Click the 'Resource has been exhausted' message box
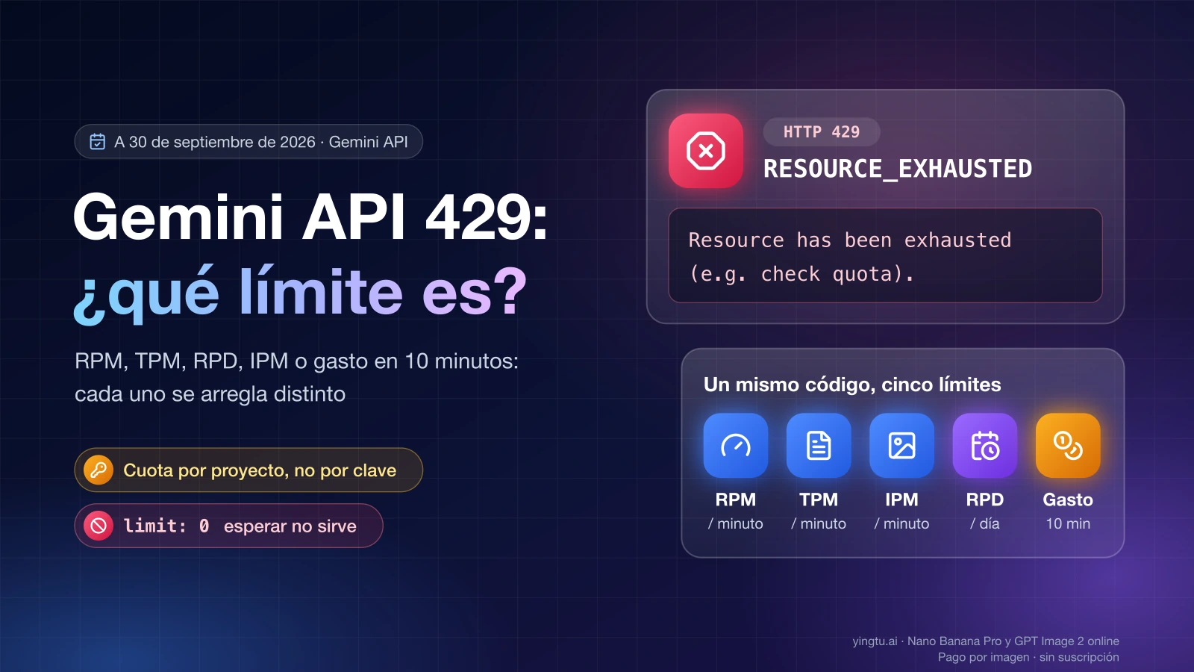This screenshot has width=1194, height=672. click(x=885, y=255)
